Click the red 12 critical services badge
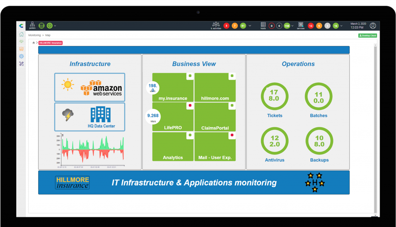Screen dimensions: 396x227 (311, 26)
